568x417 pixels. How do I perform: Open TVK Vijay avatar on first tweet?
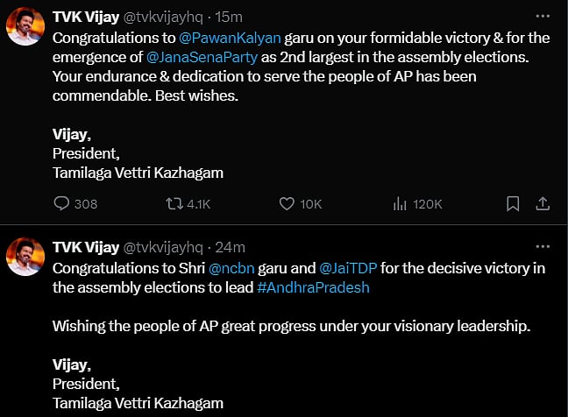(25, 29)
